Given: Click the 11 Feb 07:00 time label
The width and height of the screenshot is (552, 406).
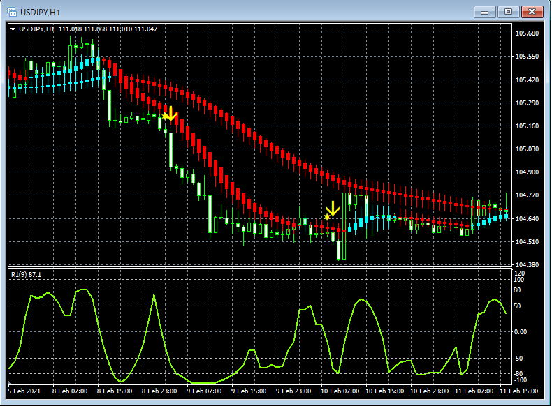Looking at the screenshot, I should click(x=474, y=391).
